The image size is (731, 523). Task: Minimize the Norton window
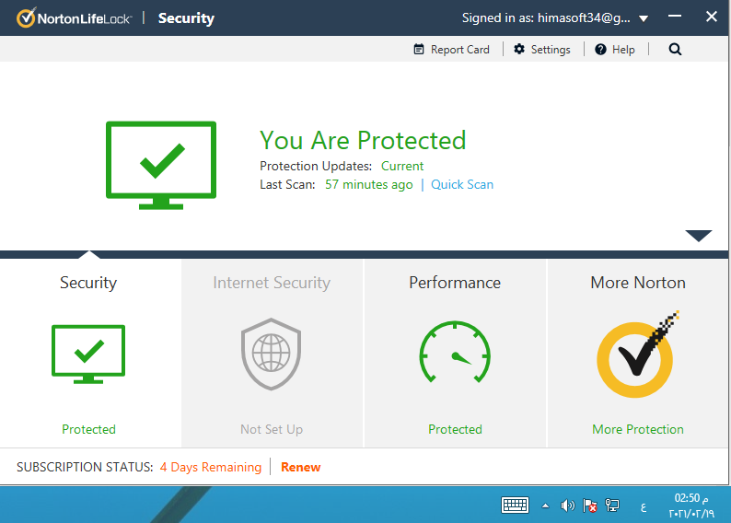(675, 17)
